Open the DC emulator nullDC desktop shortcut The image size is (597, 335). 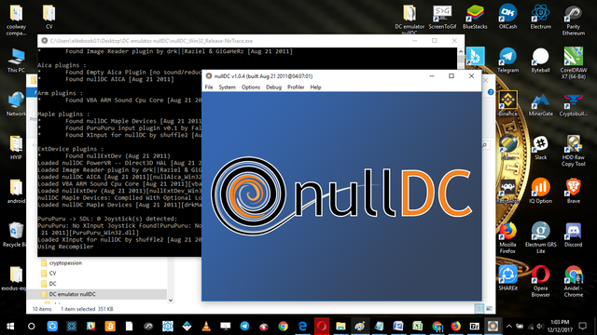click(410, 19)
